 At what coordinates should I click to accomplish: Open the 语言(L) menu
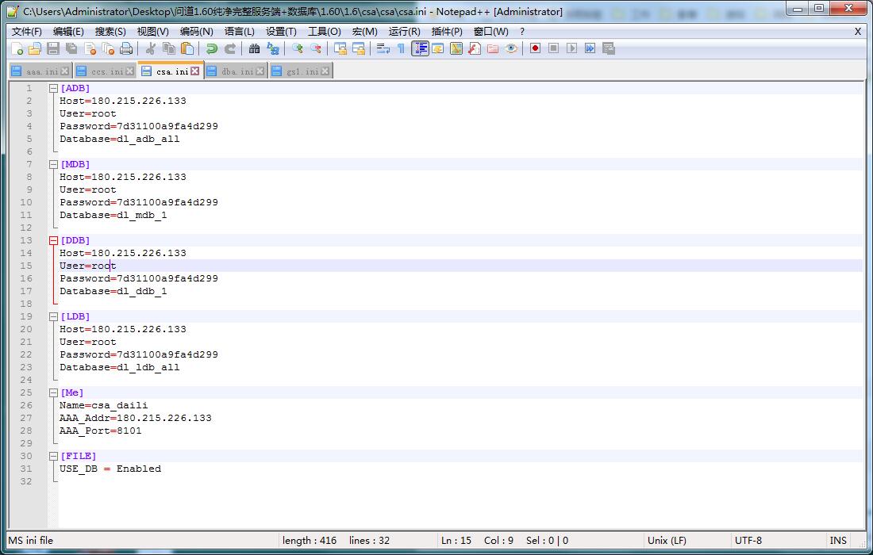point(240,32)
